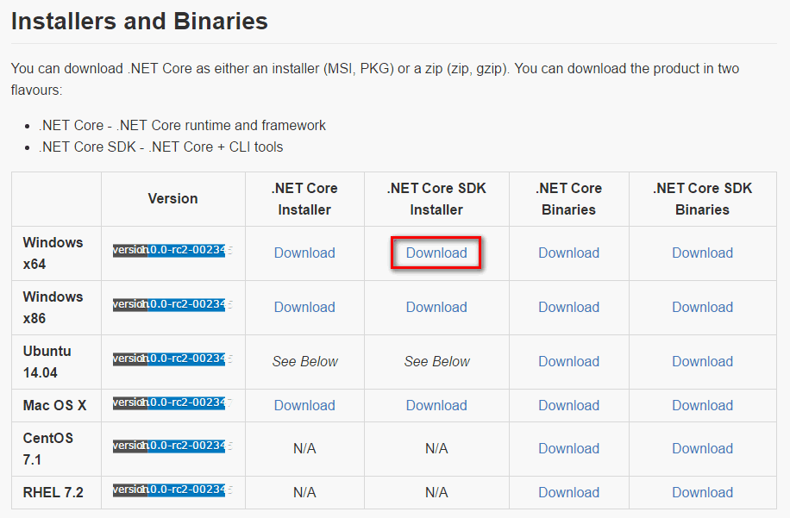Download .NET Core SDK Binaries for CentOS 7.1
790x518 pixels.
pos(702,448)
